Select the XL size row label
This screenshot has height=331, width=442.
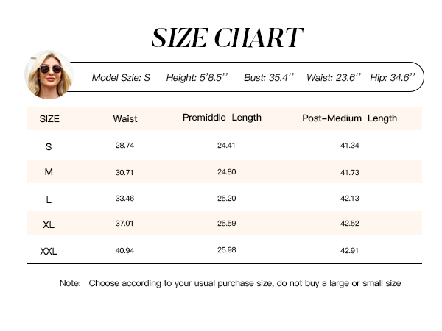pos(49,224)
